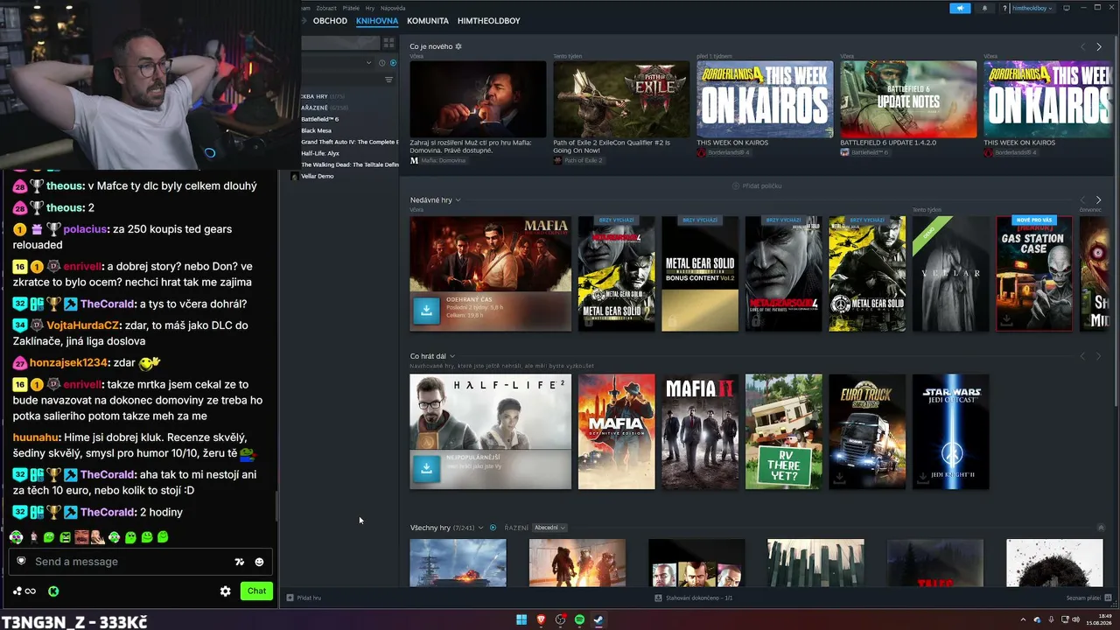
Task: Click the Send a message chat field
Action: [x=140, y=562]
